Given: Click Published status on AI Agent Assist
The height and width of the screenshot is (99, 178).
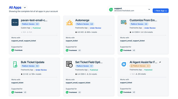Looking at the screenshot, I should coord(148,70).
